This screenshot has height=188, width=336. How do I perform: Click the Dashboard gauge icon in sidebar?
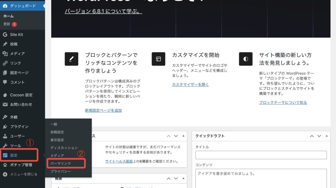[5, 6]
